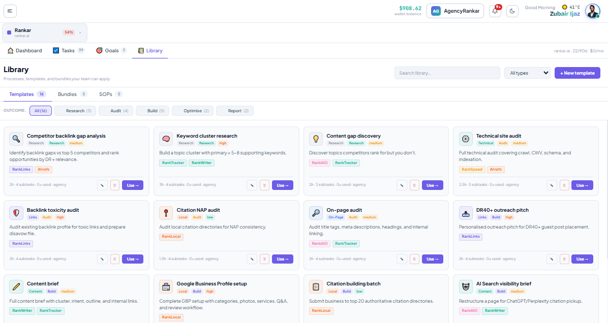Delete the Keyword cluster research template
Image resolution: width=608 pixels, height=323 pixels.
tap(264, 185)
